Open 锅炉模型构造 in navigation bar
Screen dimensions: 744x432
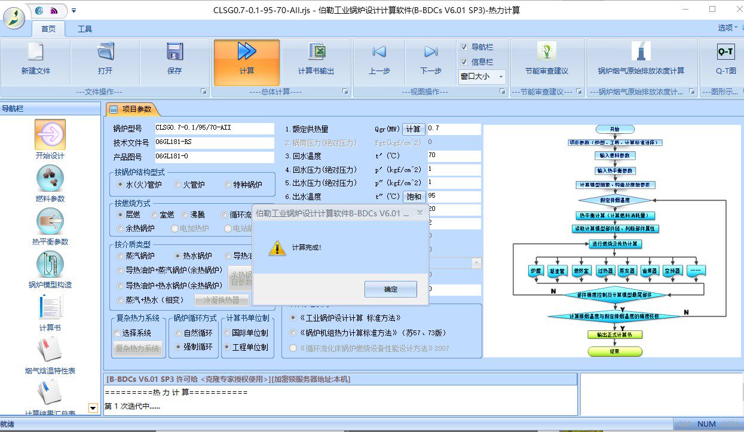(50, 269)
